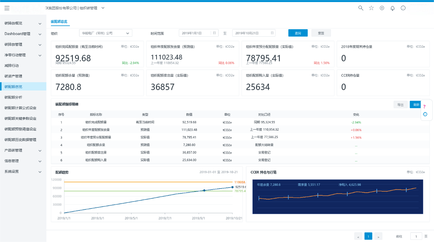Toggle the hamburger menu icon
434x242 pixels.
[x=7, y=8]
